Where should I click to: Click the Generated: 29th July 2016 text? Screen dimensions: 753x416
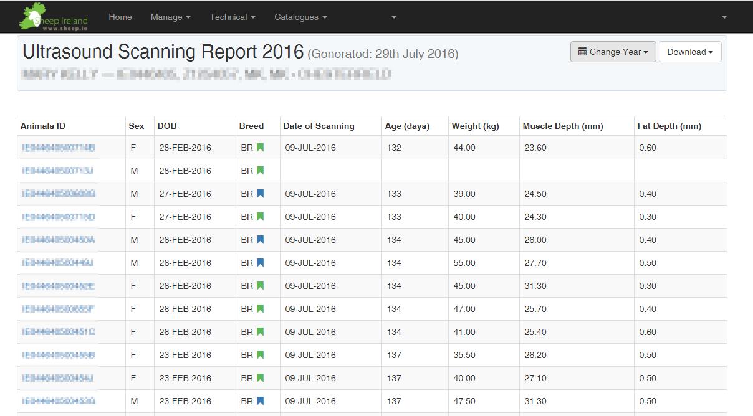click(383, 54)
